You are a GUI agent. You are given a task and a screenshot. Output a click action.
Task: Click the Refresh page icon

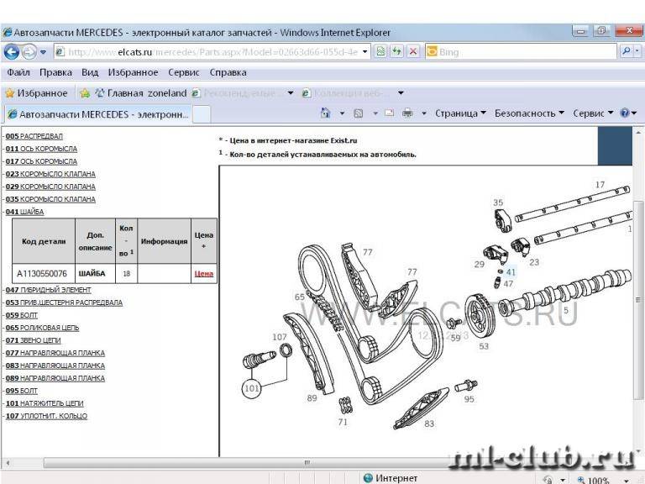[396, 51]
